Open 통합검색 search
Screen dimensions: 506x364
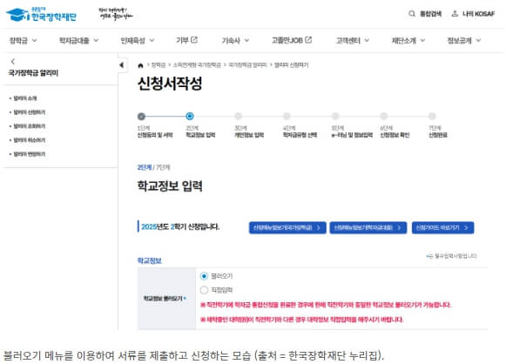coord(425,14)
